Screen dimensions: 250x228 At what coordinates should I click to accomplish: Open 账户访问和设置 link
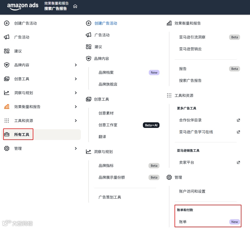(x=192, y=191)
